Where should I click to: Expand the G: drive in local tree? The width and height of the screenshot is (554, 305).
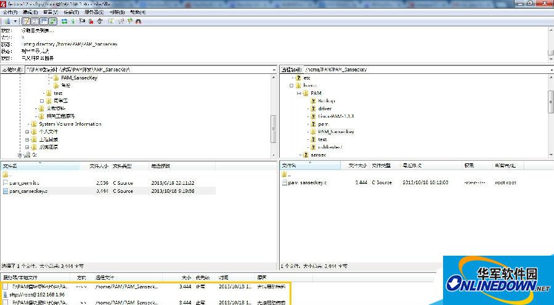20,155
